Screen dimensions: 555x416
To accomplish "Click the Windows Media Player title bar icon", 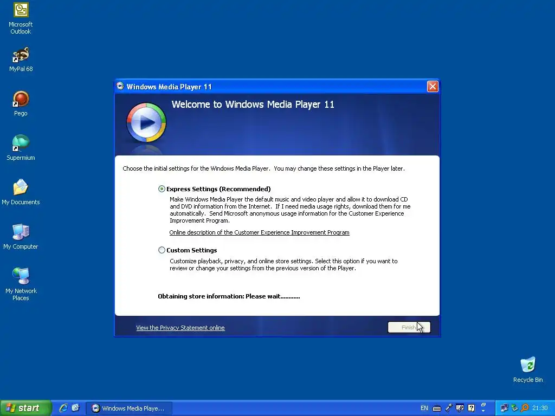I will 120,86.
